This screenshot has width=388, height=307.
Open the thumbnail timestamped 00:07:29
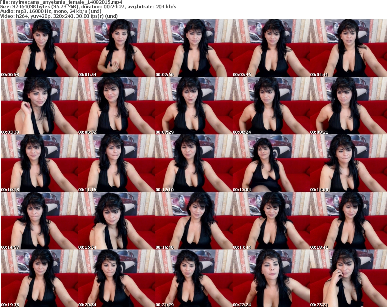tap(194, 106)
